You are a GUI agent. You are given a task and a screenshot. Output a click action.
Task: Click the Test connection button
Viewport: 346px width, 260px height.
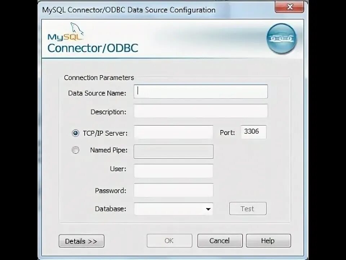tap(248, 208)
